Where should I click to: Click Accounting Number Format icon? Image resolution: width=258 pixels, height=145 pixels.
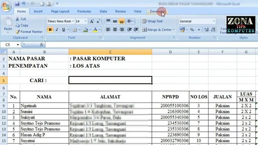[x=182, y=29]
